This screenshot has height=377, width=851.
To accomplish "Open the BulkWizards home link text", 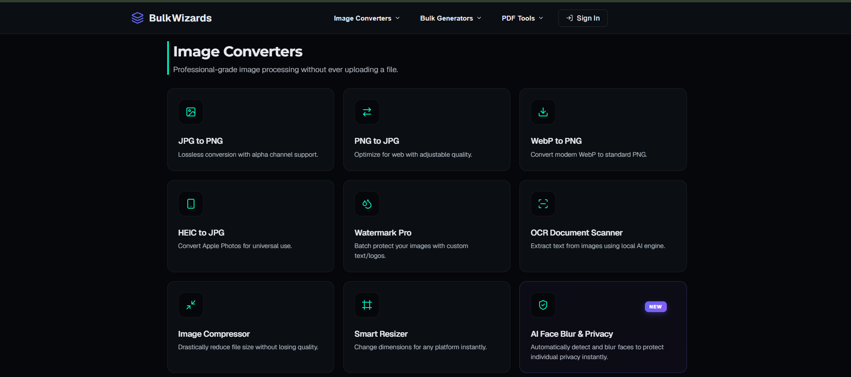I will click(180, 18).
